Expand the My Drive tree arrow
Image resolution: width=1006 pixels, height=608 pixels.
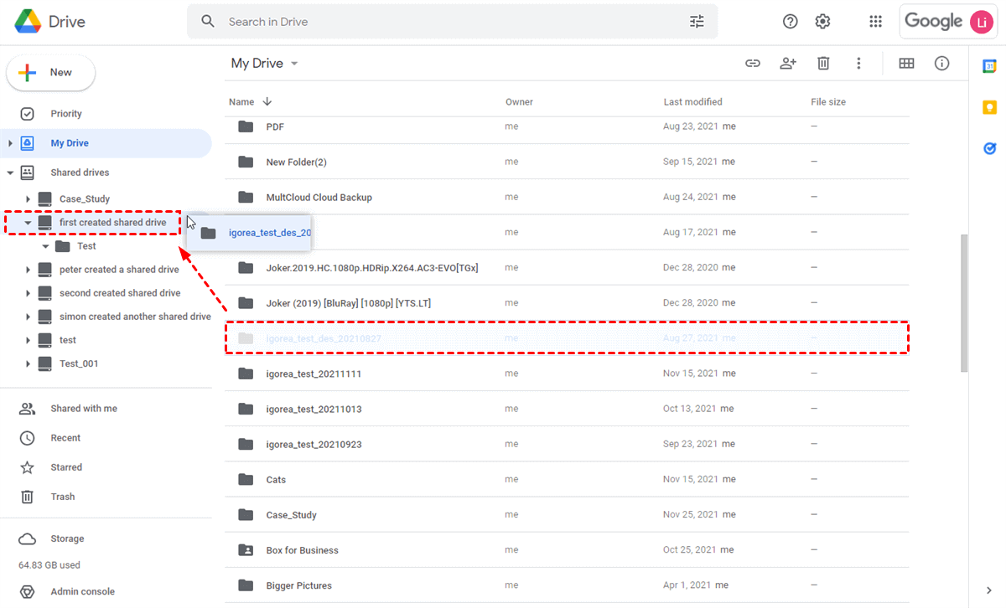click(10, 143)
